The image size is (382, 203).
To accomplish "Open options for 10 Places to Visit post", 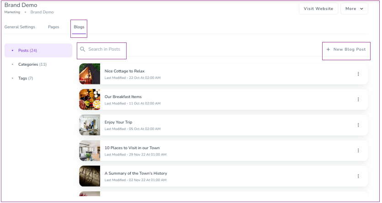I will coord(358,151).
